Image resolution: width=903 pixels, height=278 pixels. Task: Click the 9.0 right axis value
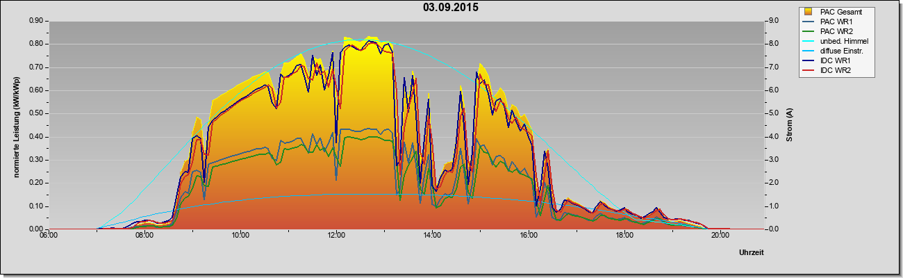771,21
